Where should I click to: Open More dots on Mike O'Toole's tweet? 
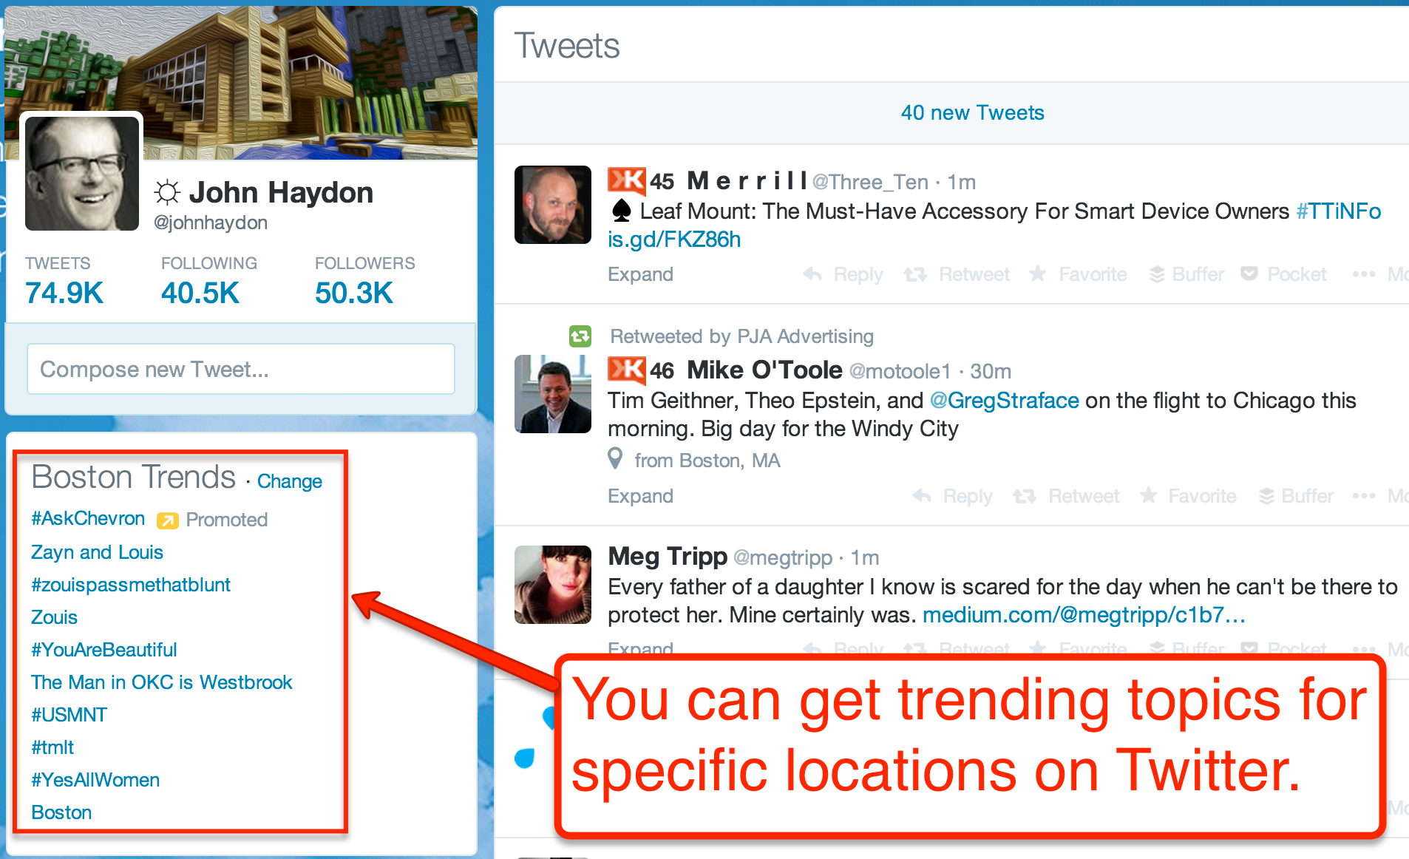(x=1364, y=496)
